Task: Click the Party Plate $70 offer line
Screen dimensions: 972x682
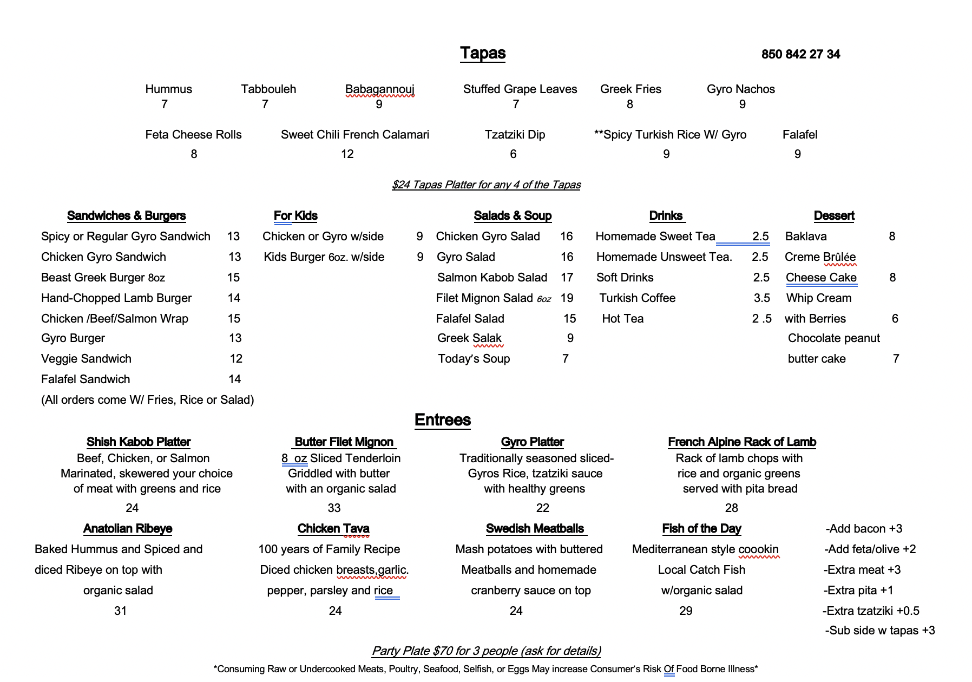Action: pos(486,651)
